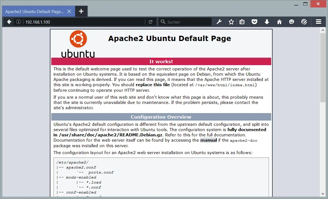Viewport: 328px width, 199px height.
Task: Click the *.load entry
Action: 94,182
